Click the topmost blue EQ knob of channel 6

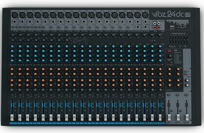point(51,46)
